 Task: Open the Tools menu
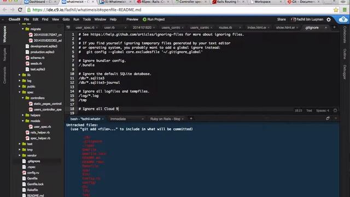point(86,20)
